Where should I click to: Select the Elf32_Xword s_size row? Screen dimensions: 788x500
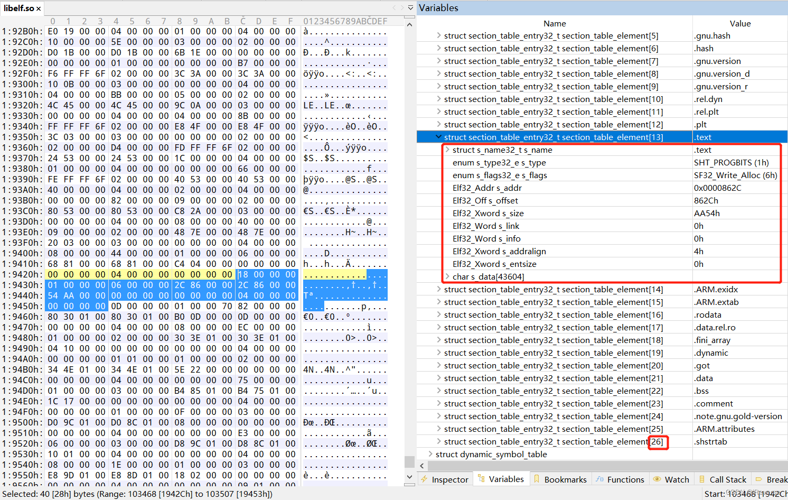[x=602, y=213]
